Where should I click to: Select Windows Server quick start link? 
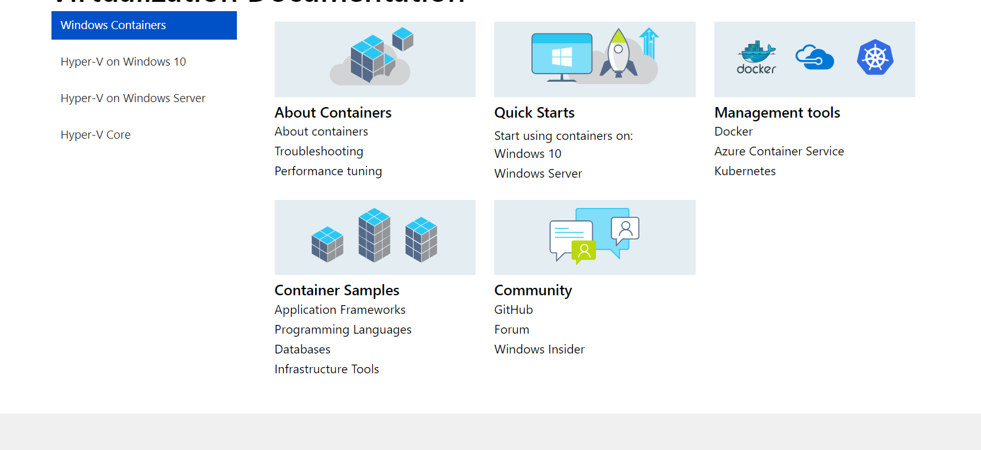[x=538, y=173]
